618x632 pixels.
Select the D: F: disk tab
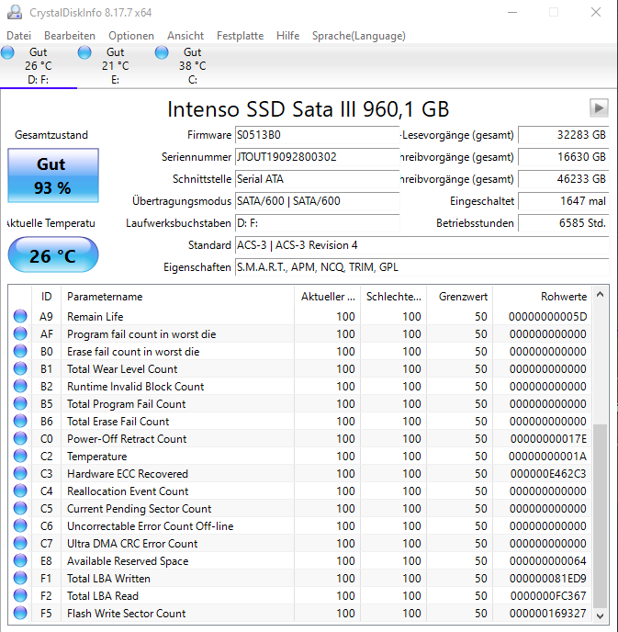pyautogui.click(x=39, y=66)
